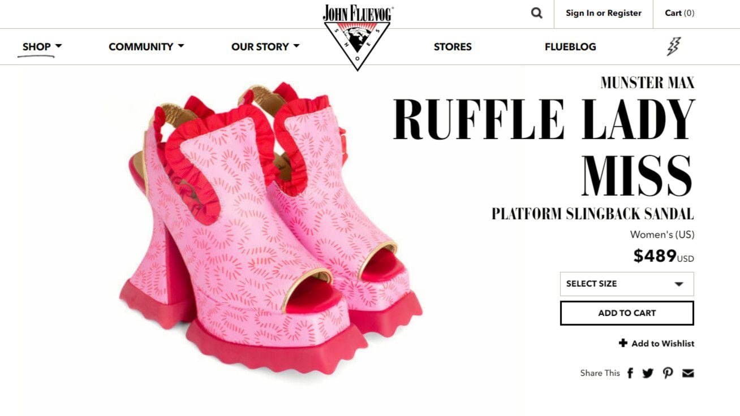Click the lightning bolt icon in navigation
The height and width of the screenshot is (416, 740).
pyautogui.click(x=673, y=46)
